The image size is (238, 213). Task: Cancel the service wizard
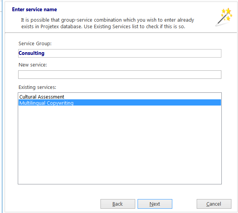click(x=214, y=204)
